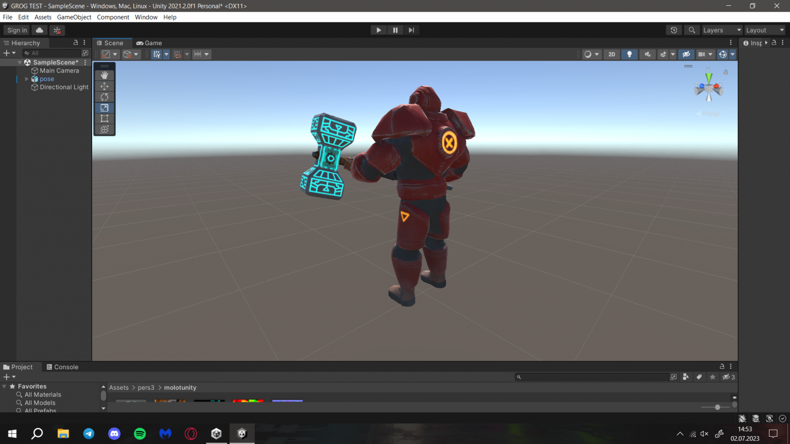The width and height of the screenshot is (790, 444).
Task: Search project by label tag icon
Action: pyautogui.click(x=699, y=377)
